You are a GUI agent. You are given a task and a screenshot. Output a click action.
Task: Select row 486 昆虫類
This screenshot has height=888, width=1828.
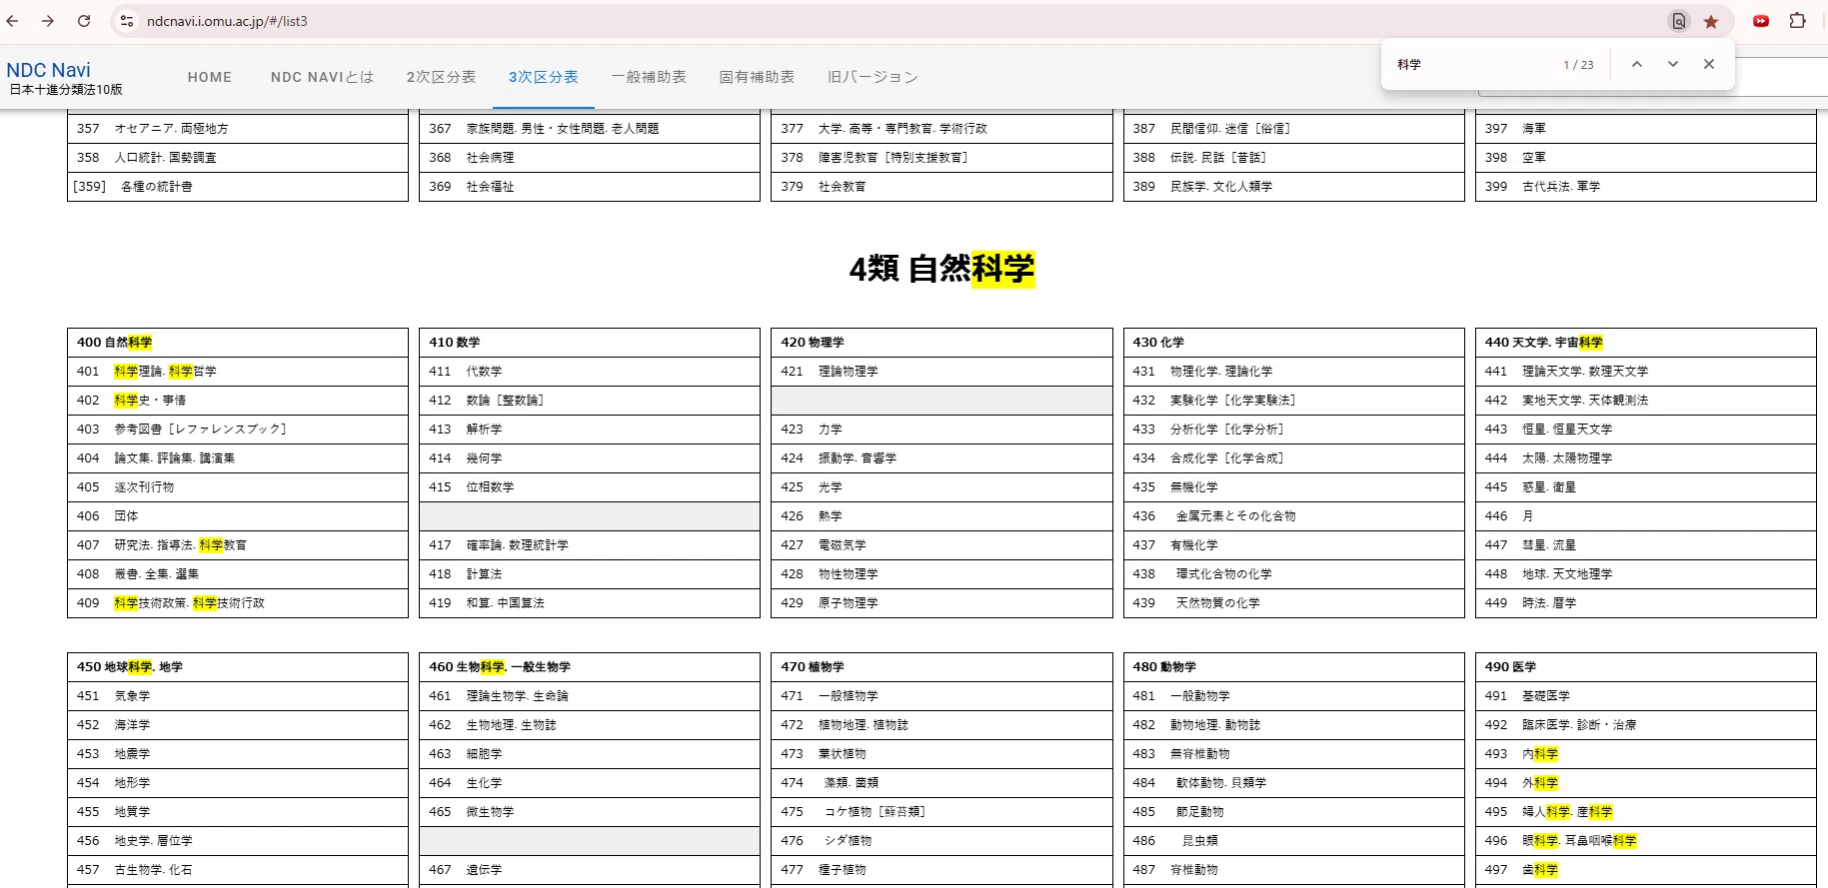[x=1294, y=840]
